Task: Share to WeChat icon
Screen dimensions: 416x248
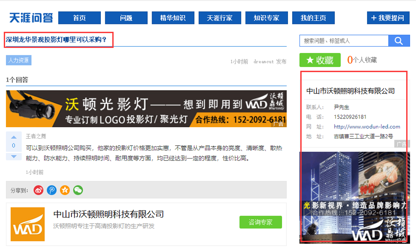Action: [x=78, y=190]
